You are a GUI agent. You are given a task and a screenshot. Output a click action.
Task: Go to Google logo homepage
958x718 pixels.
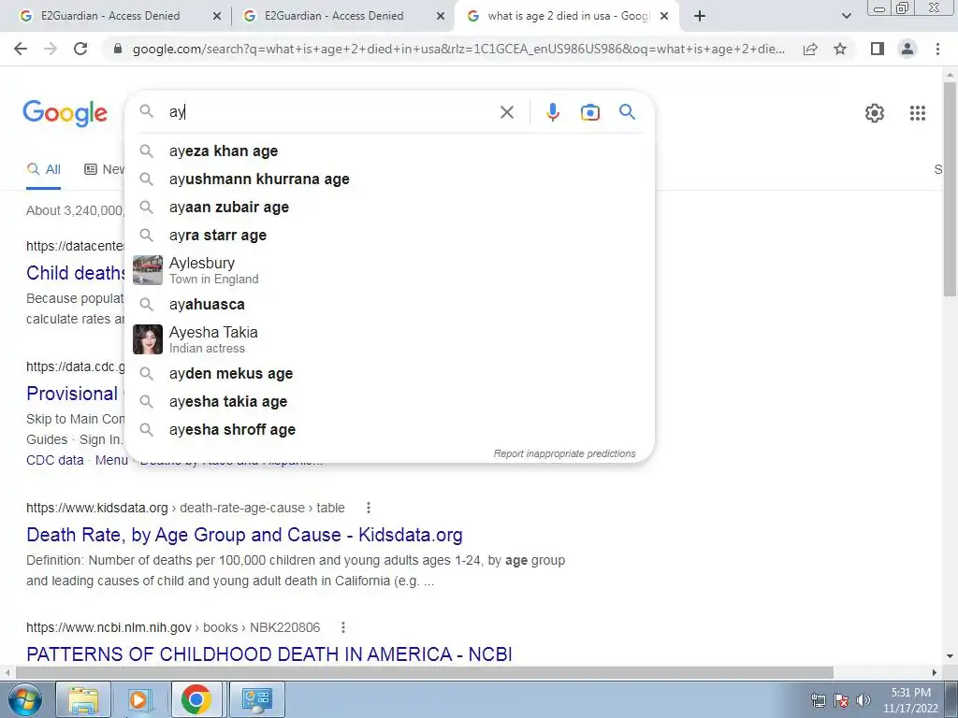pyautogui.click(x=65, y=113)
